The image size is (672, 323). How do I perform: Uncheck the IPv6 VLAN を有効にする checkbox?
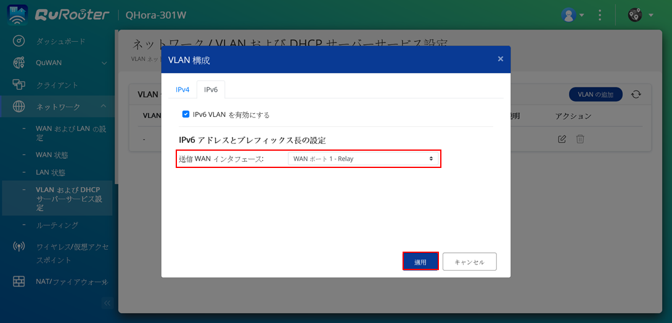pyautogui.click(x=186, y=114)
